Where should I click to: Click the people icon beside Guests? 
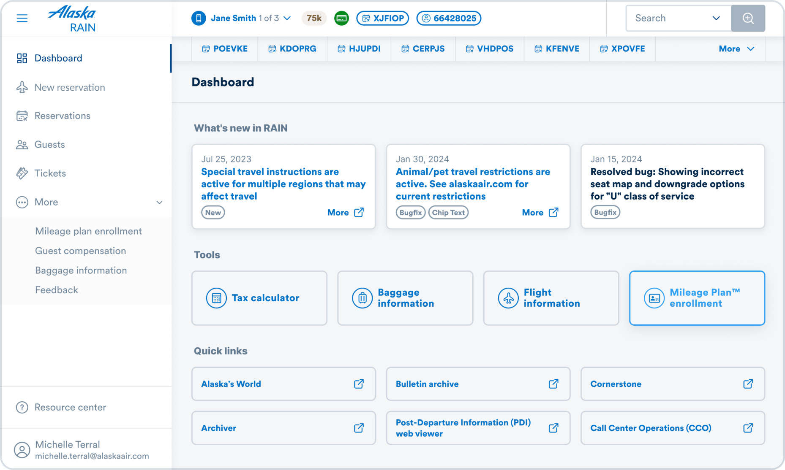point(22,145)
